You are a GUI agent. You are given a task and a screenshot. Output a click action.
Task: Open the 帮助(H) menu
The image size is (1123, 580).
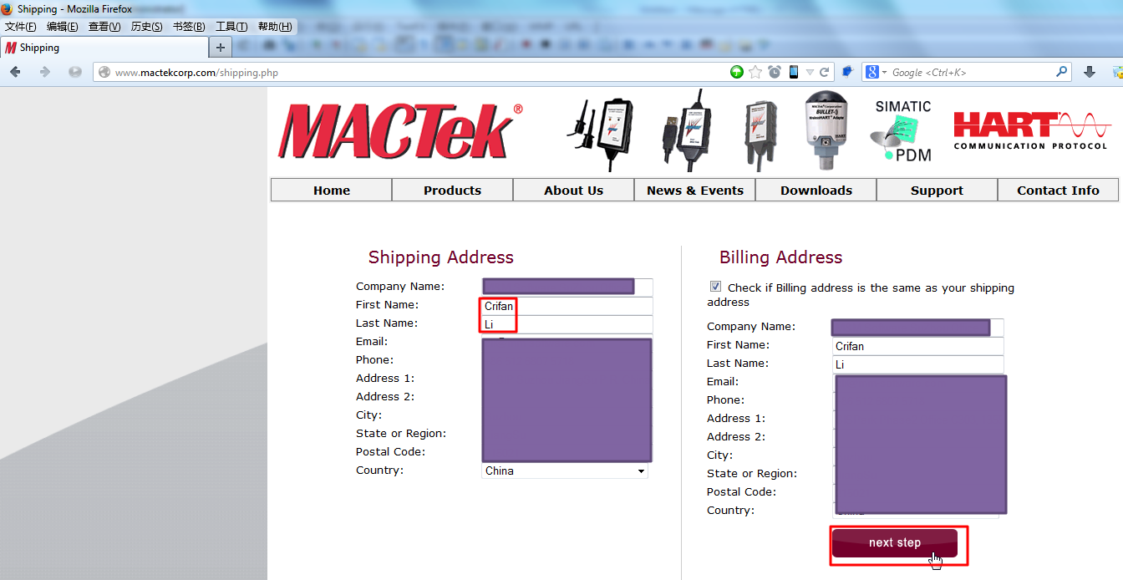coord(275,27)
